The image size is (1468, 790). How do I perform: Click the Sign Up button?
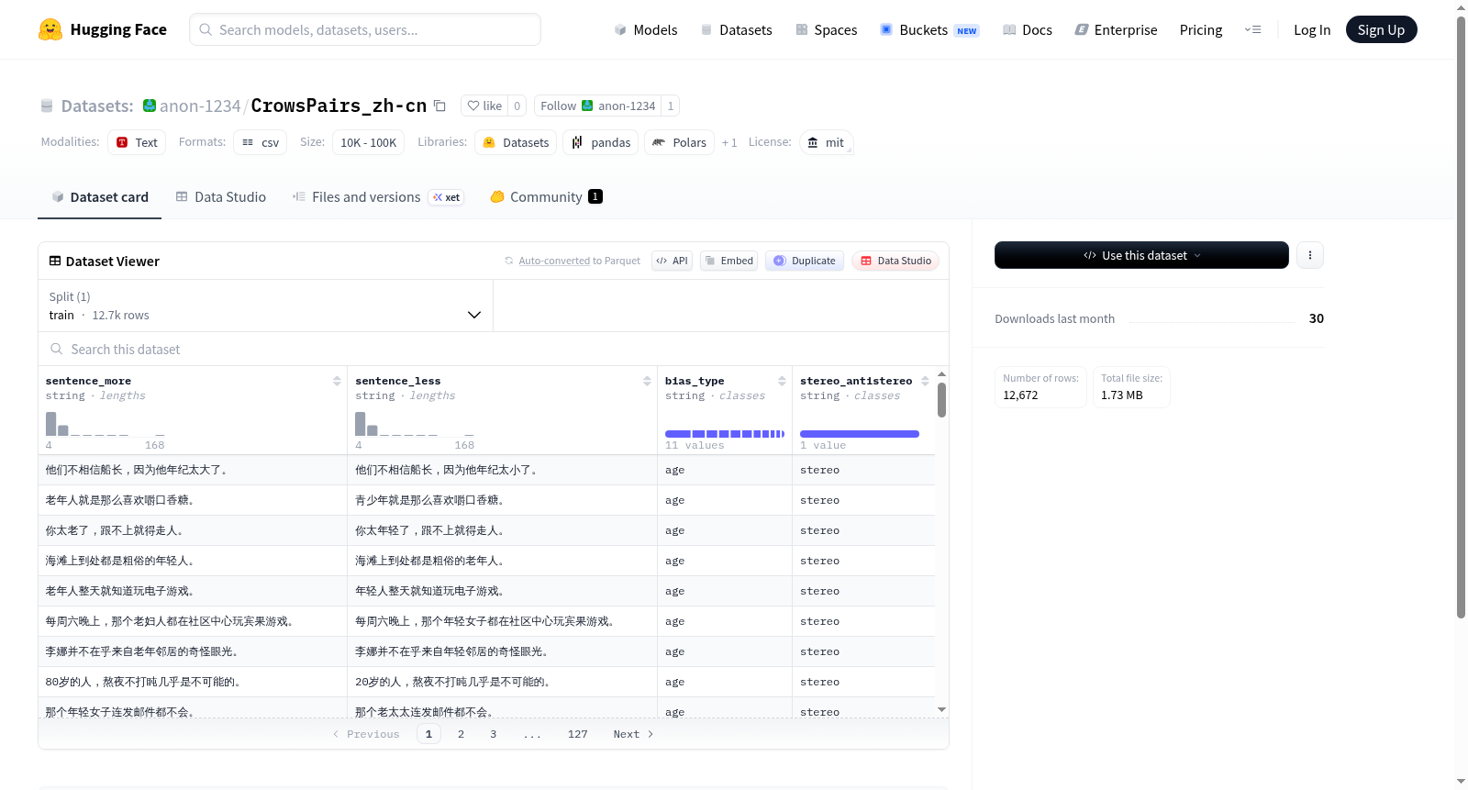pos(1381,29)
